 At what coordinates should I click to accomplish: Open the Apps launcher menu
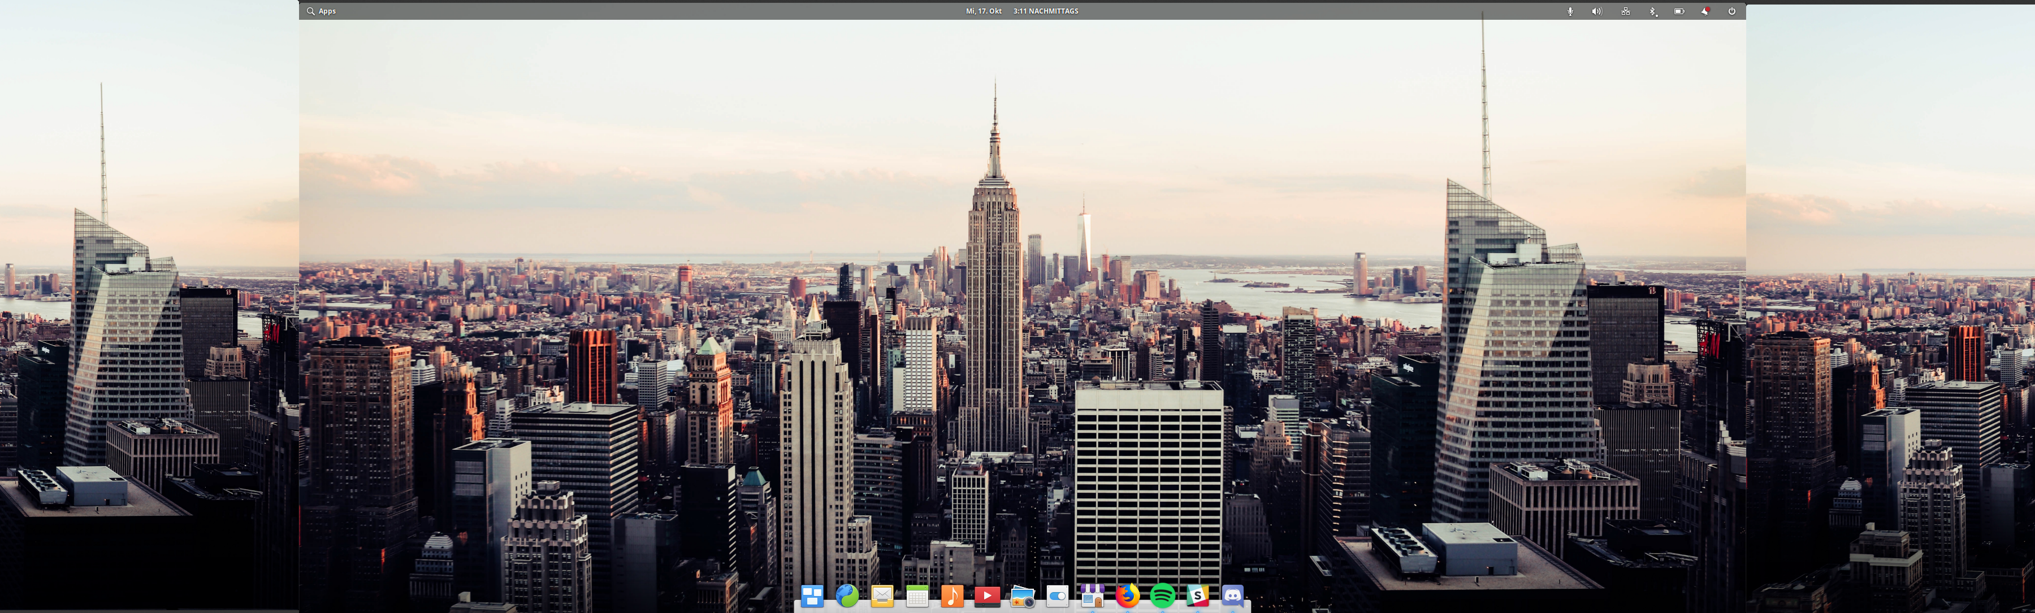322,11
